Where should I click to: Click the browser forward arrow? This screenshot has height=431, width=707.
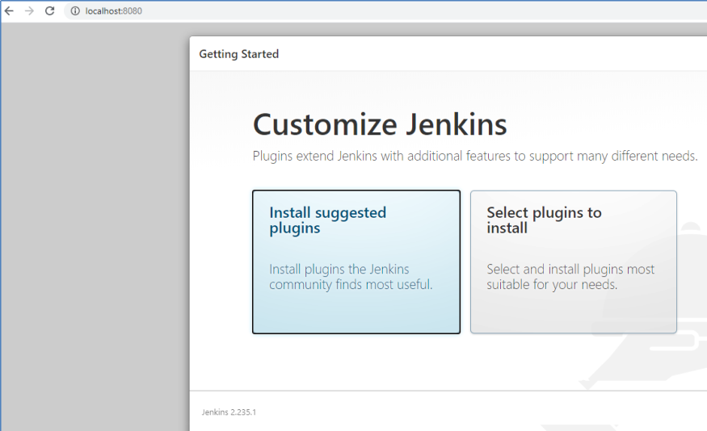30,11
